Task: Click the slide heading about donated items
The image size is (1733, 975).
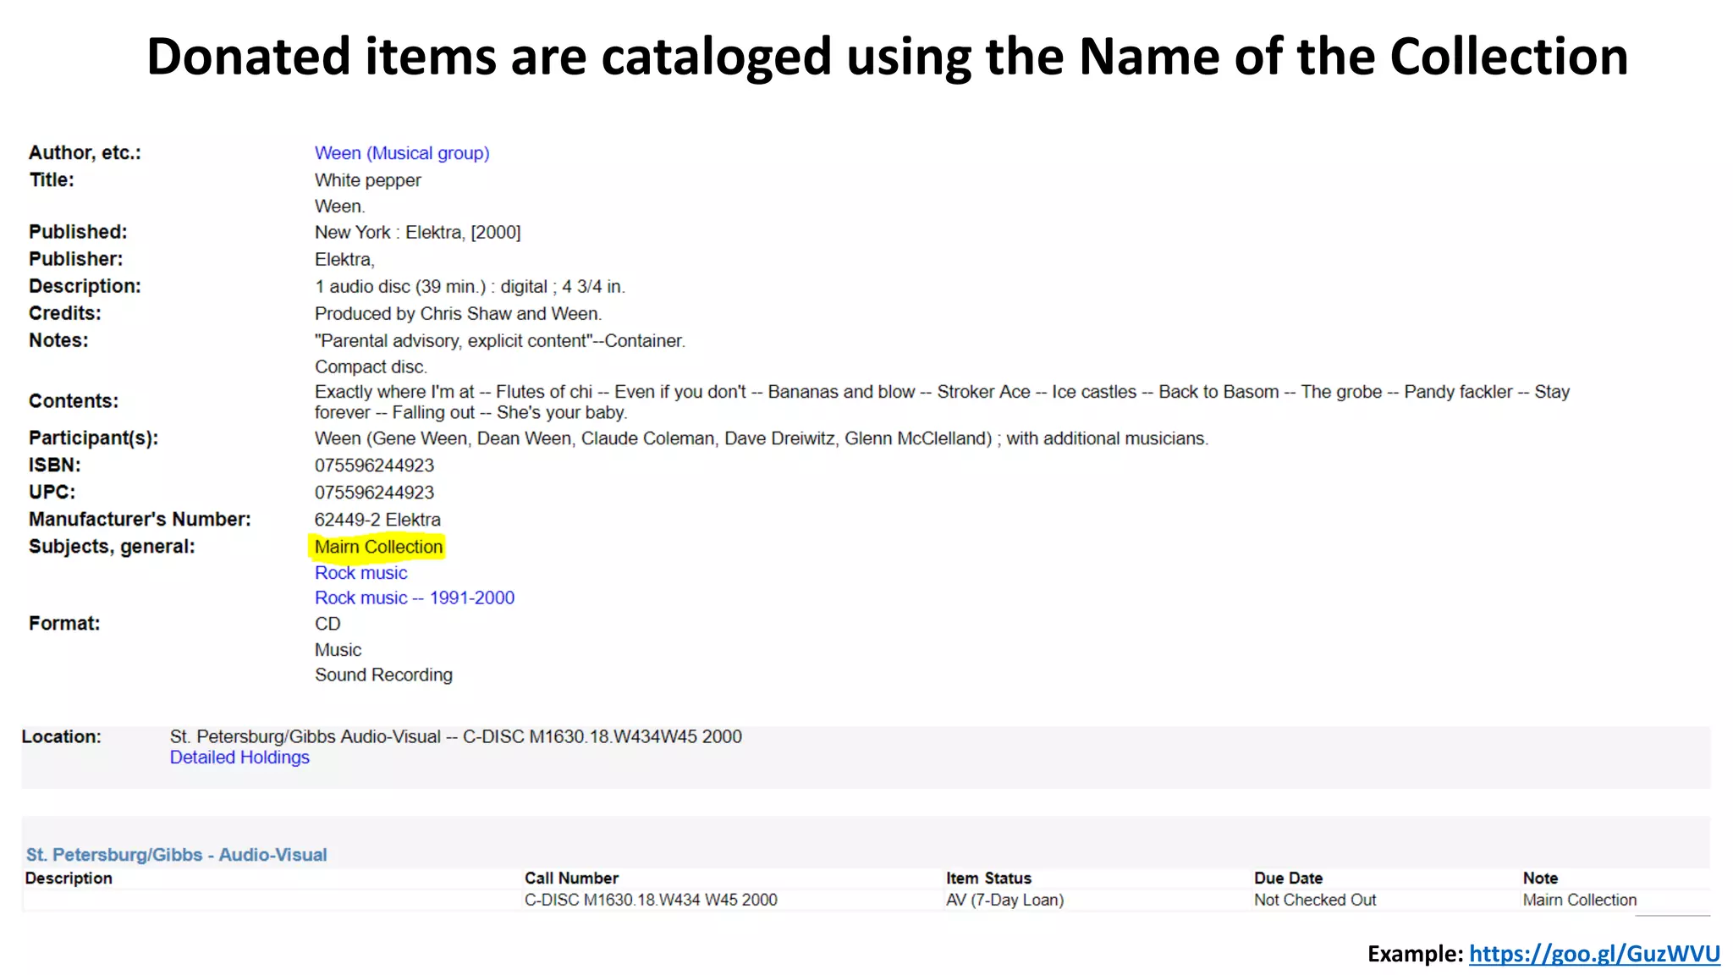Action: pyautogui.click(x=887, y=57)
